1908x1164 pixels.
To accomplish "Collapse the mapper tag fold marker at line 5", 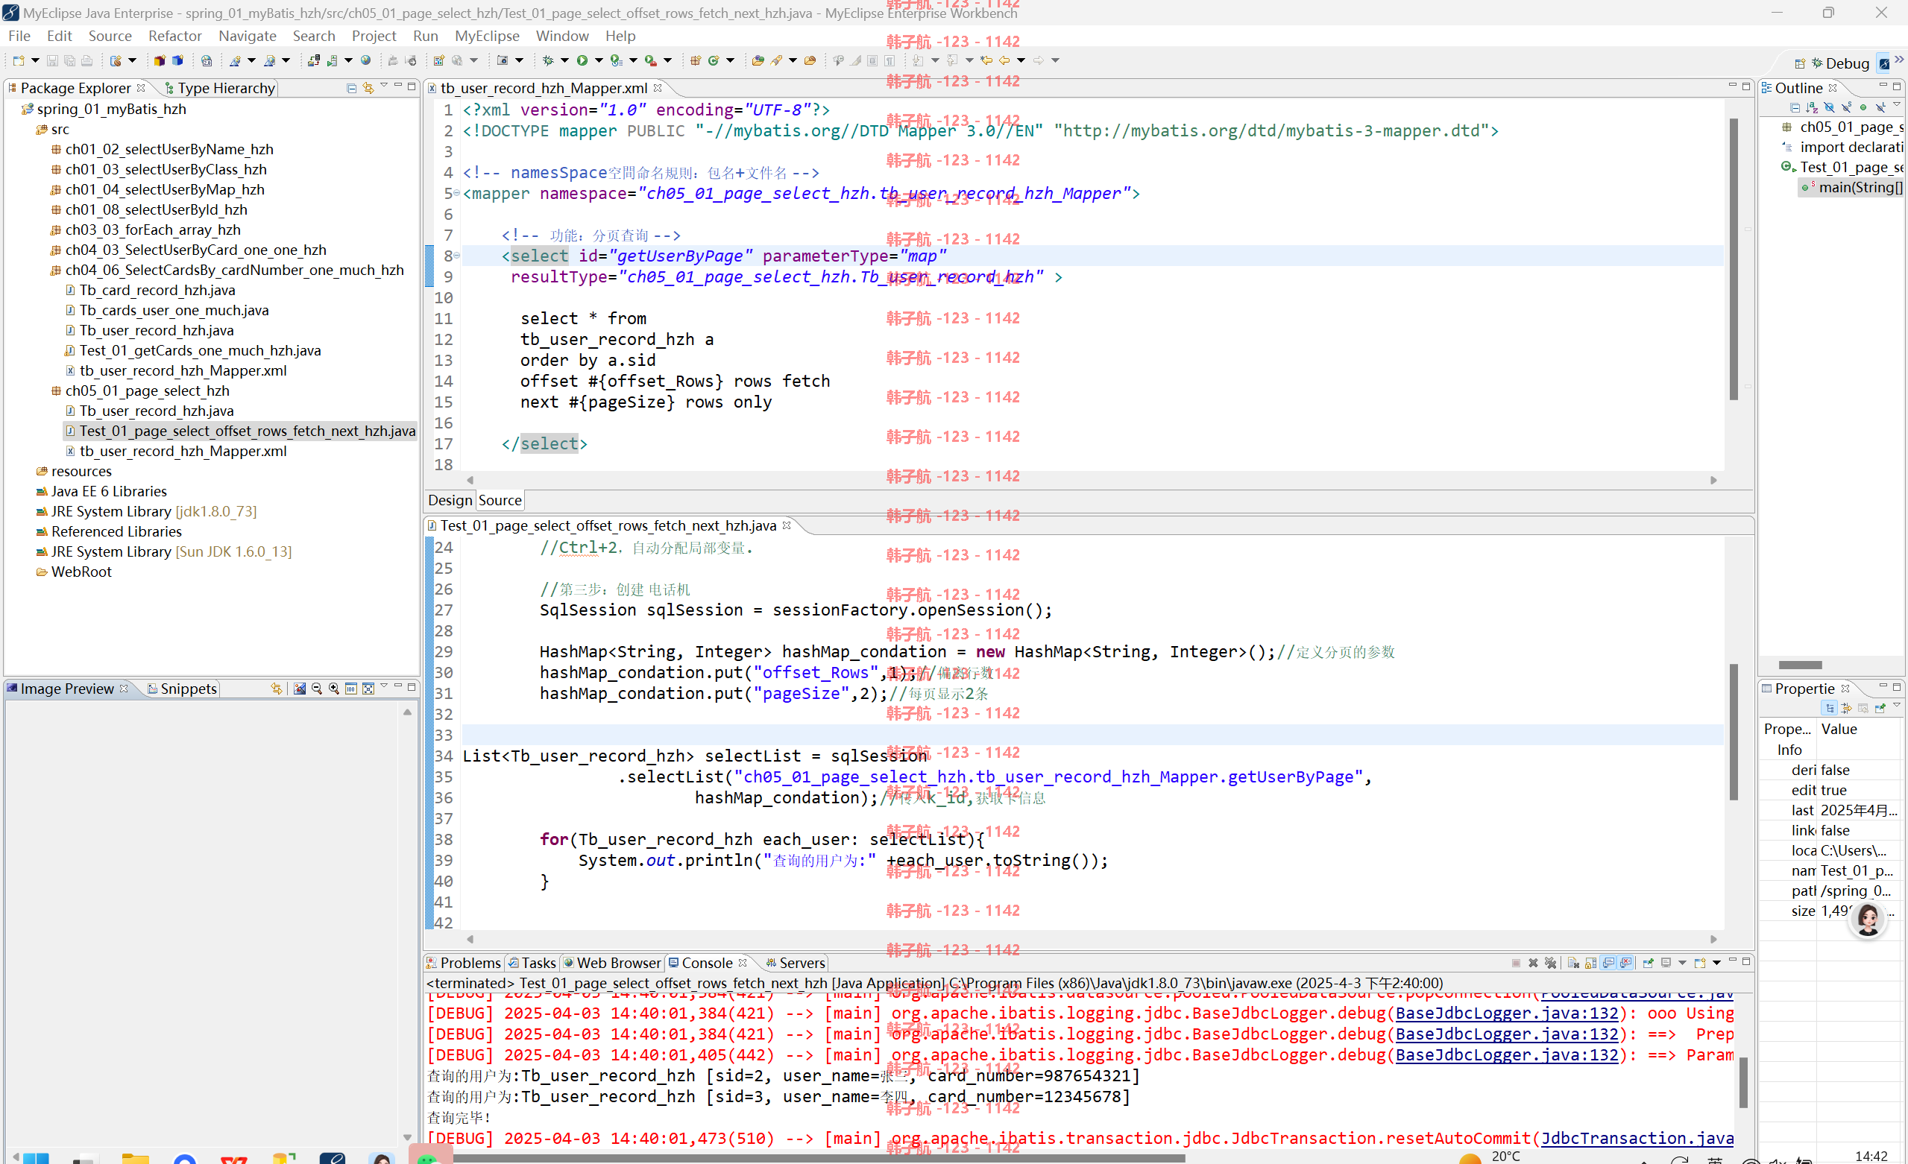I will (457, 192).
